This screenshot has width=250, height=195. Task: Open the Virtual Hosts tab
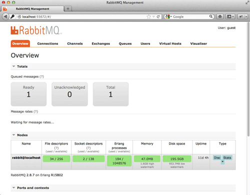click(x=170, y=43)
